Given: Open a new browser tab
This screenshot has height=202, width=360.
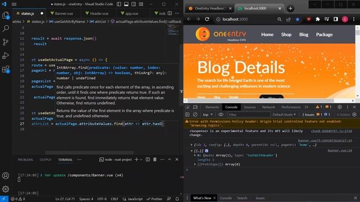Looking at the screenshot, I should 290,8.
